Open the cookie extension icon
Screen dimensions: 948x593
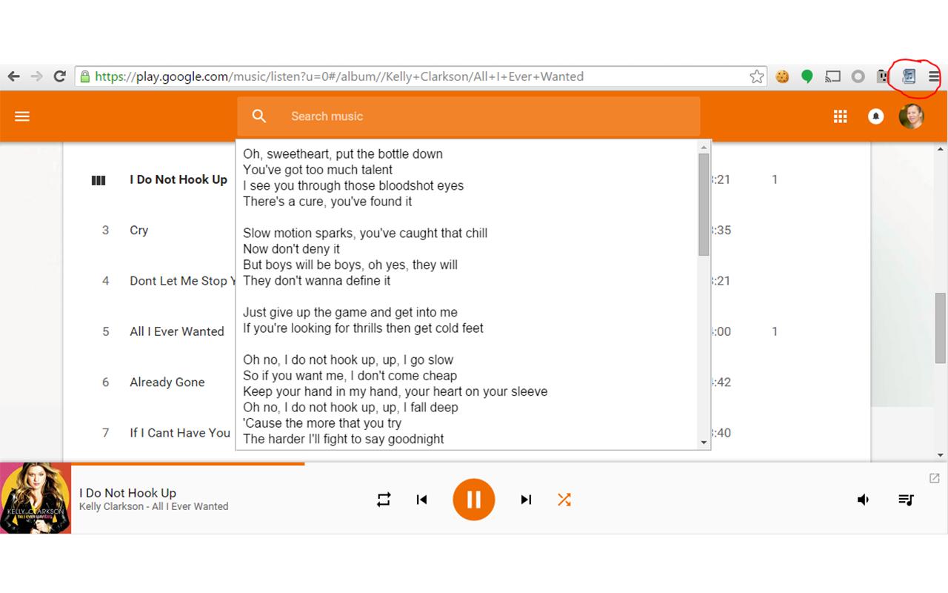tap(782, 76)
